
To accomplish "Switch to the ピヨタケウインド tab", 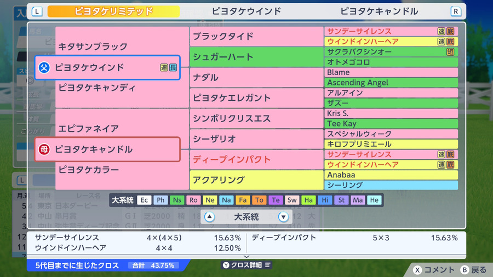I will pyautogui.click(x=246, y=11).
